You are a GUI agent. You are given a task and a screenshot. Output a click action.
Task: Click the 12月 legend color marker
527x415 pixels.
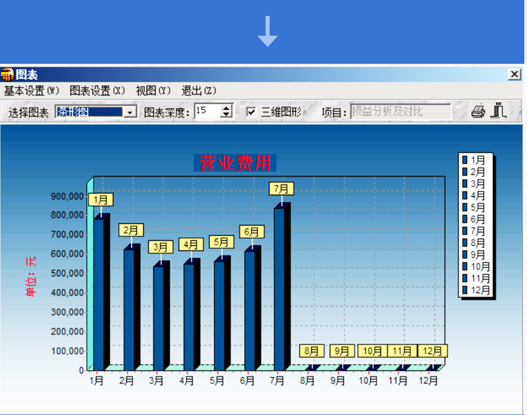tap(465, 290)
